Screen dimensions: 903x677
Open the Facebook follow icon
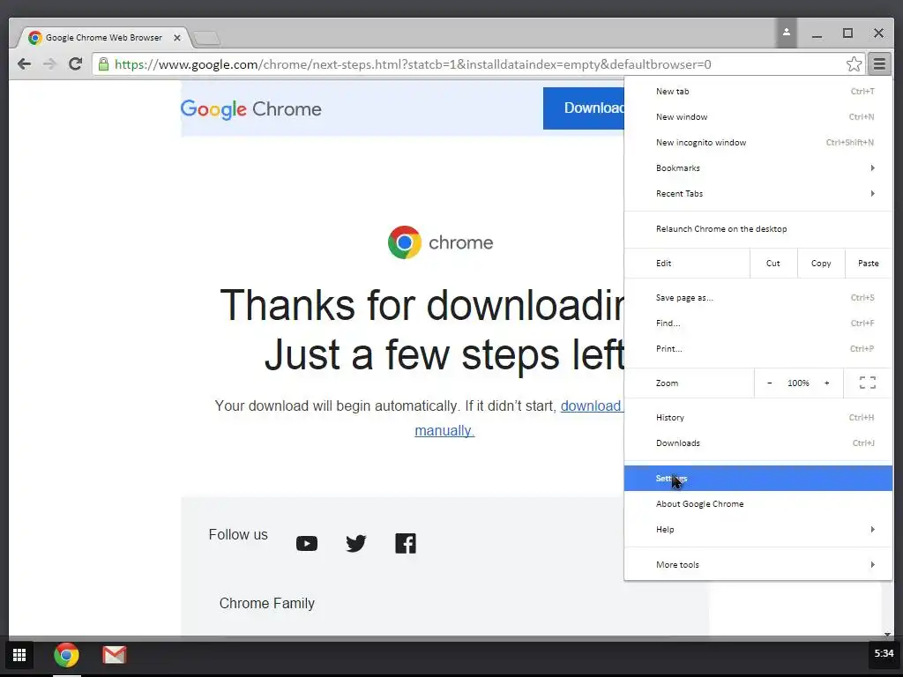pyautogui.click(x=406, y=543)
